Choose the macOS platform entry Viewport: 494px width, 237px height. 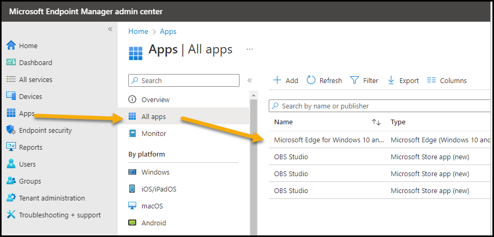[152, 206]
